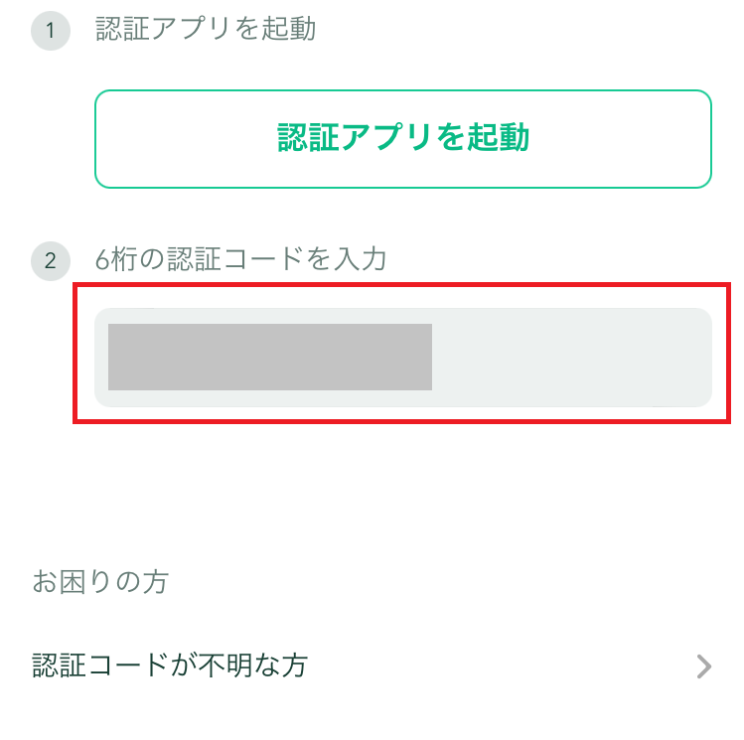
Task: Click the gray masked block inside the code field
Action: click(x=269, y=357)
